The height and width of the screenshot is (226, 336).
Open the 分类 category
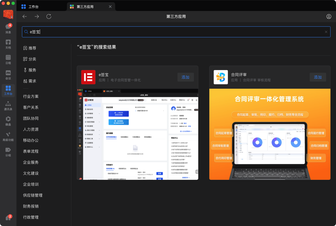pyautogui.click(x=30, y=59)
